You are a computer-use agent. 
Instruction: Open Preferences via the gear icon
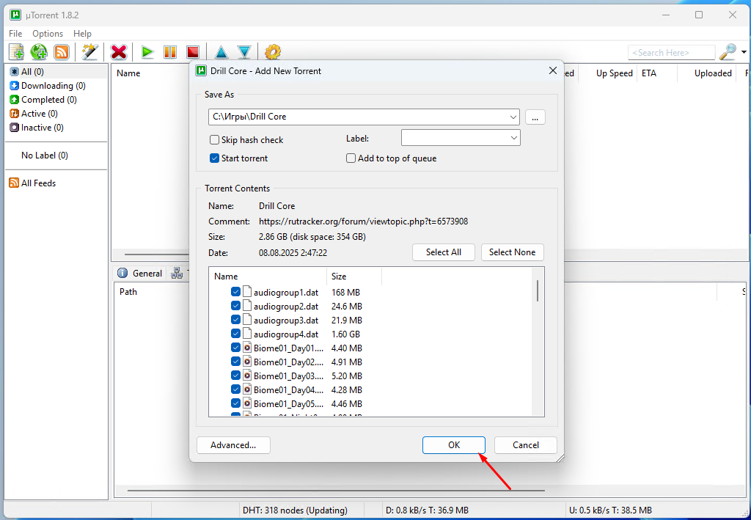click(273, 52)
